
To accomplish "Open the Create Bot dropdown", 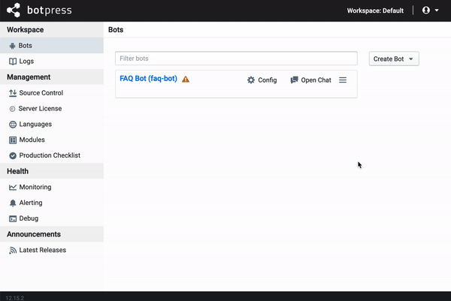I will [x=394, y=59].
